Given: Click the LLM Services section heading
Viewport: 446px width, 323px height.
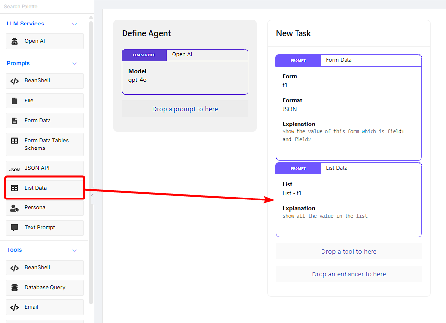Looking at the screenshot, I should 25,24.
